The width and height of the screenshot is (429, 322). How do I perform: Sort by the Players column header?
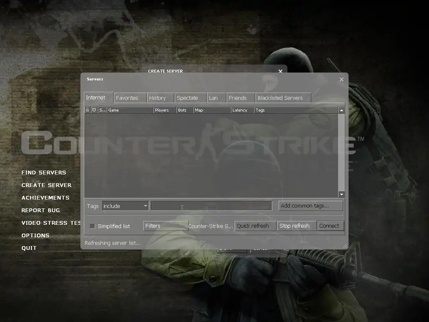point(165,110)
